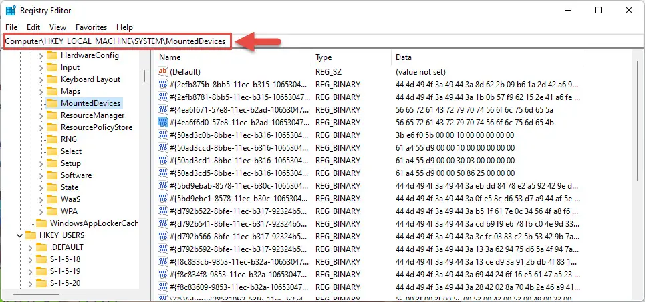Select the S-1-5-19 key label

(x=65, y=271)
